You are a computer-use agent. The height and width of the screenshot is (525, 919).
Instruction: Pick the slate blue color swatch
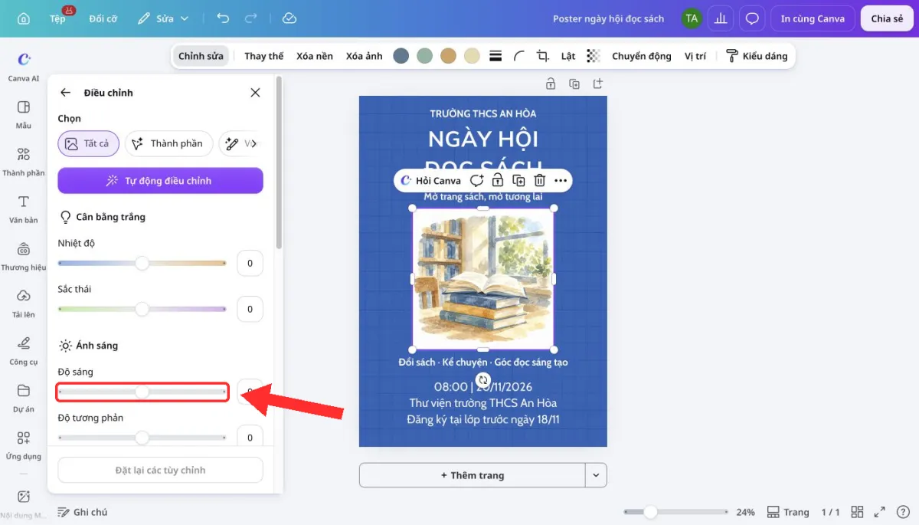click(401, 56)
